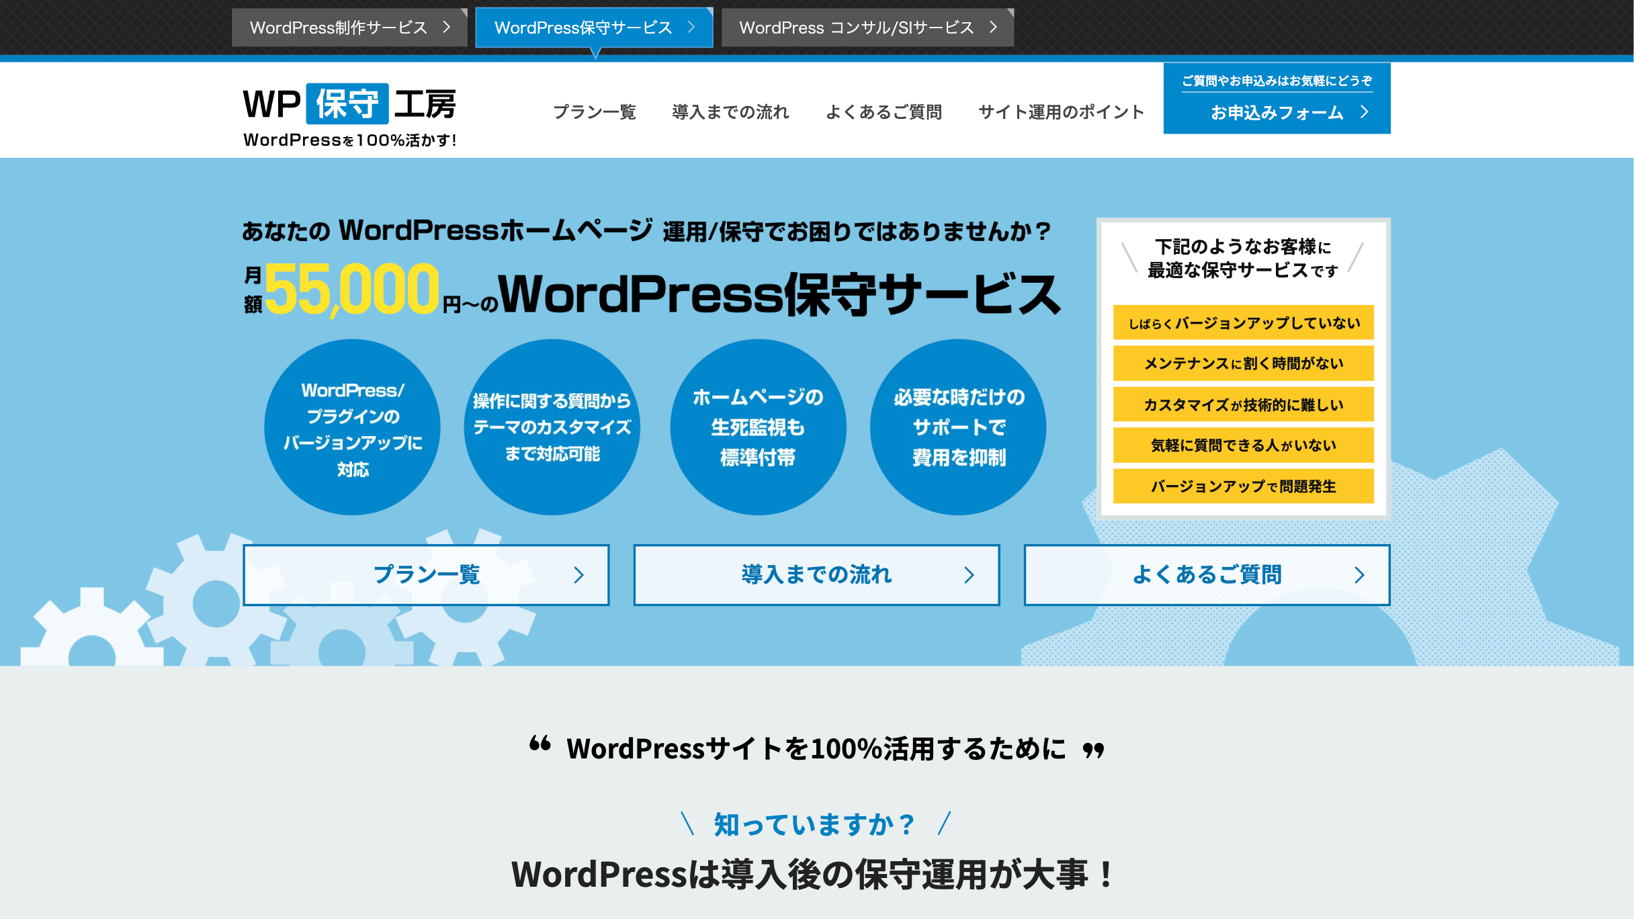Click chevron on hero 導入までの流れ button
This screenshot has height=919, width=1634.
[969, 575]
